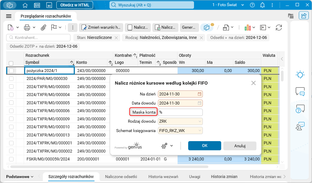Select Przeglądanie rozrachunków tab
312x183 pixels.
(x=46, y=16)
